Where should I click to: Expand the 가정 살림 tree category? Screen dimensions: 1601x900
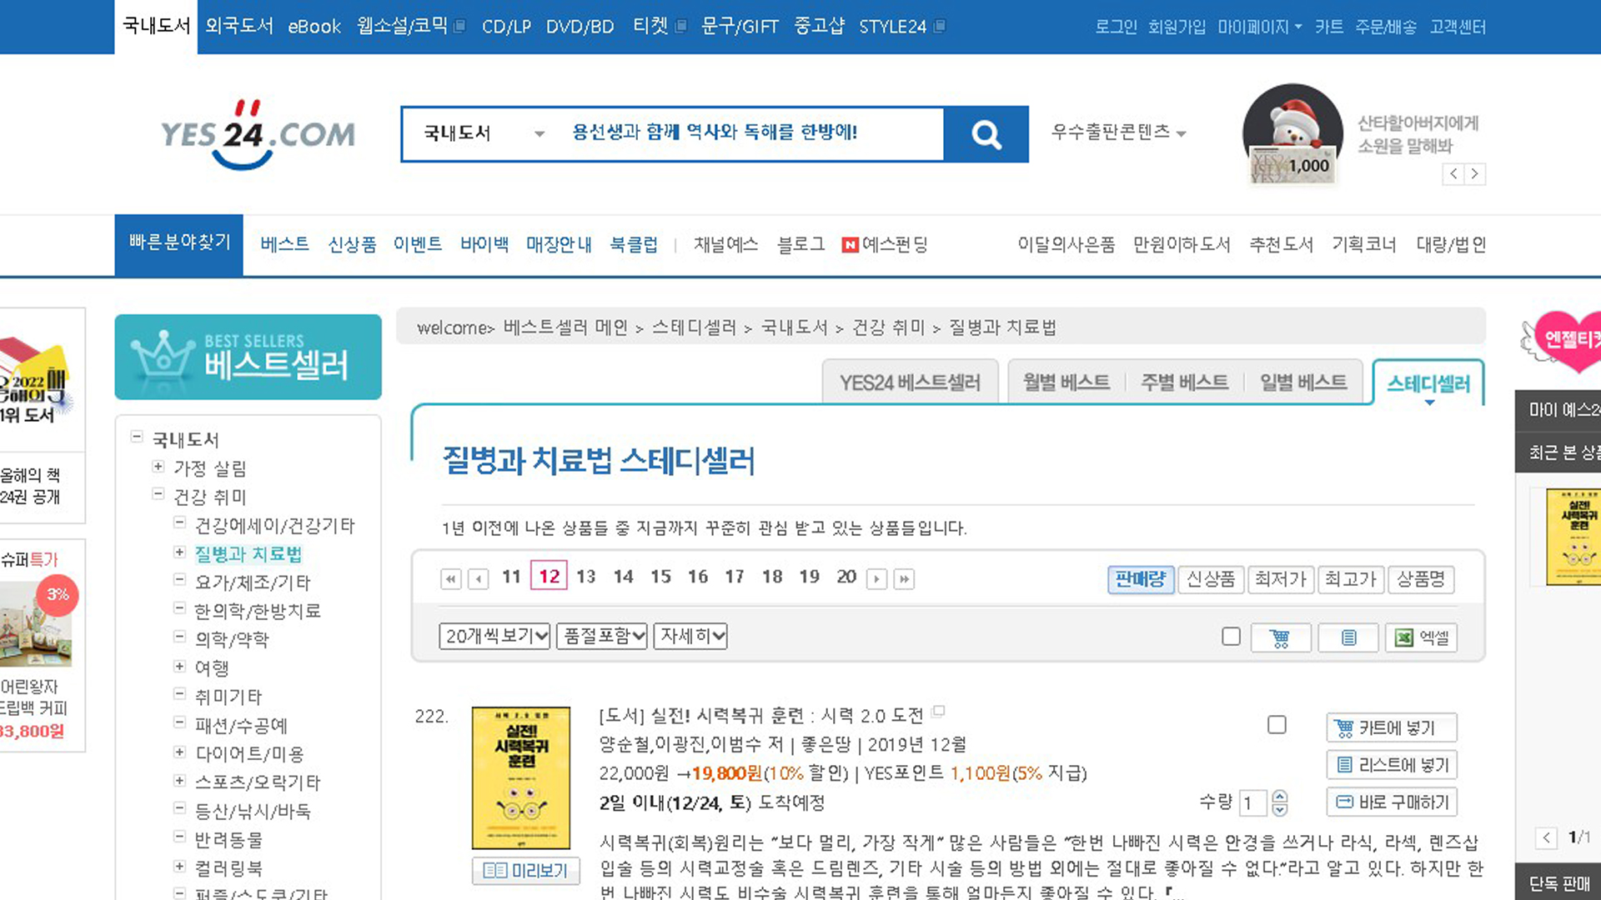(x=158, y=467)
